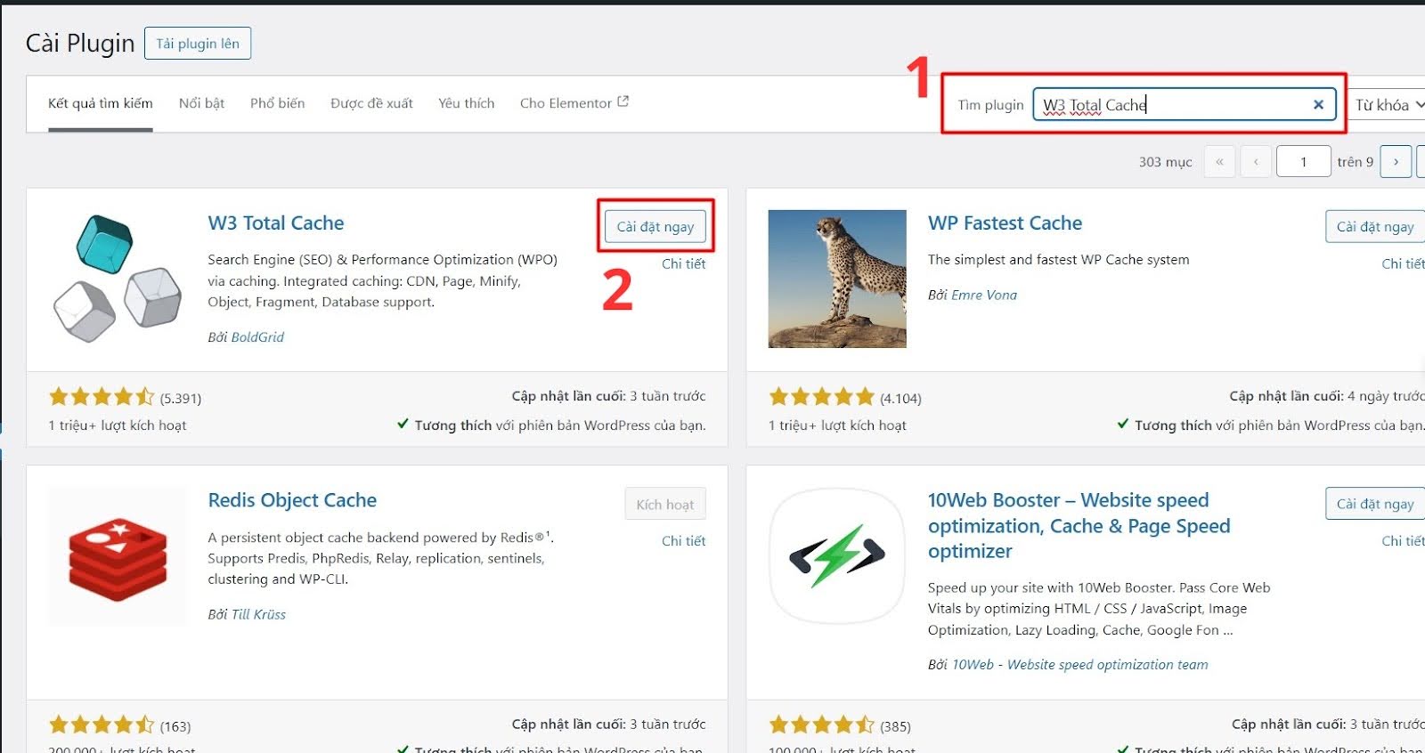Click WP Fastest Cache star rating
Viewport: 1425px width, 753px height.
822,397
